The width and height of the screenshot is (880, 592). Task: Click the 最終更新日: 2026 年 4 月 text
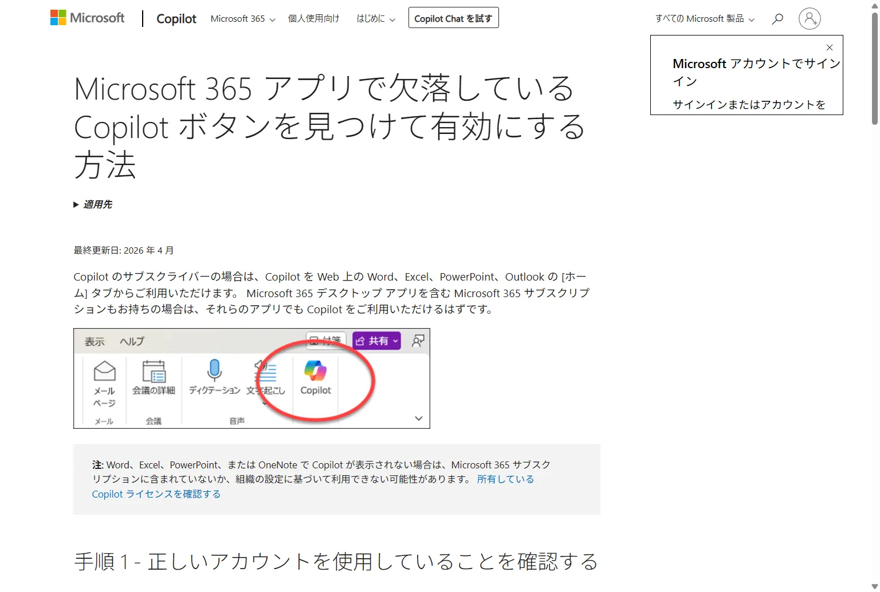[124, 250]
